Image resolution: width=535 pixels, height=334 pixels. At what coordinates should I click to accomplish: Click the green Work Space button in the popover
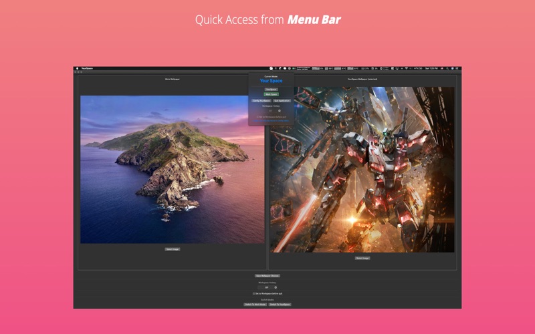click(272, 94)
